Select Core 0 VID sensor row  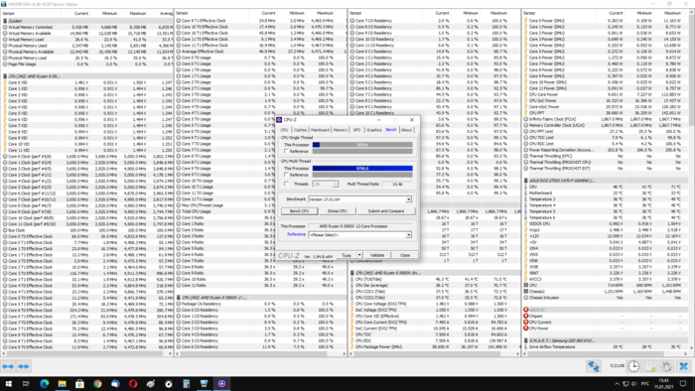click(x=86, y=82)
